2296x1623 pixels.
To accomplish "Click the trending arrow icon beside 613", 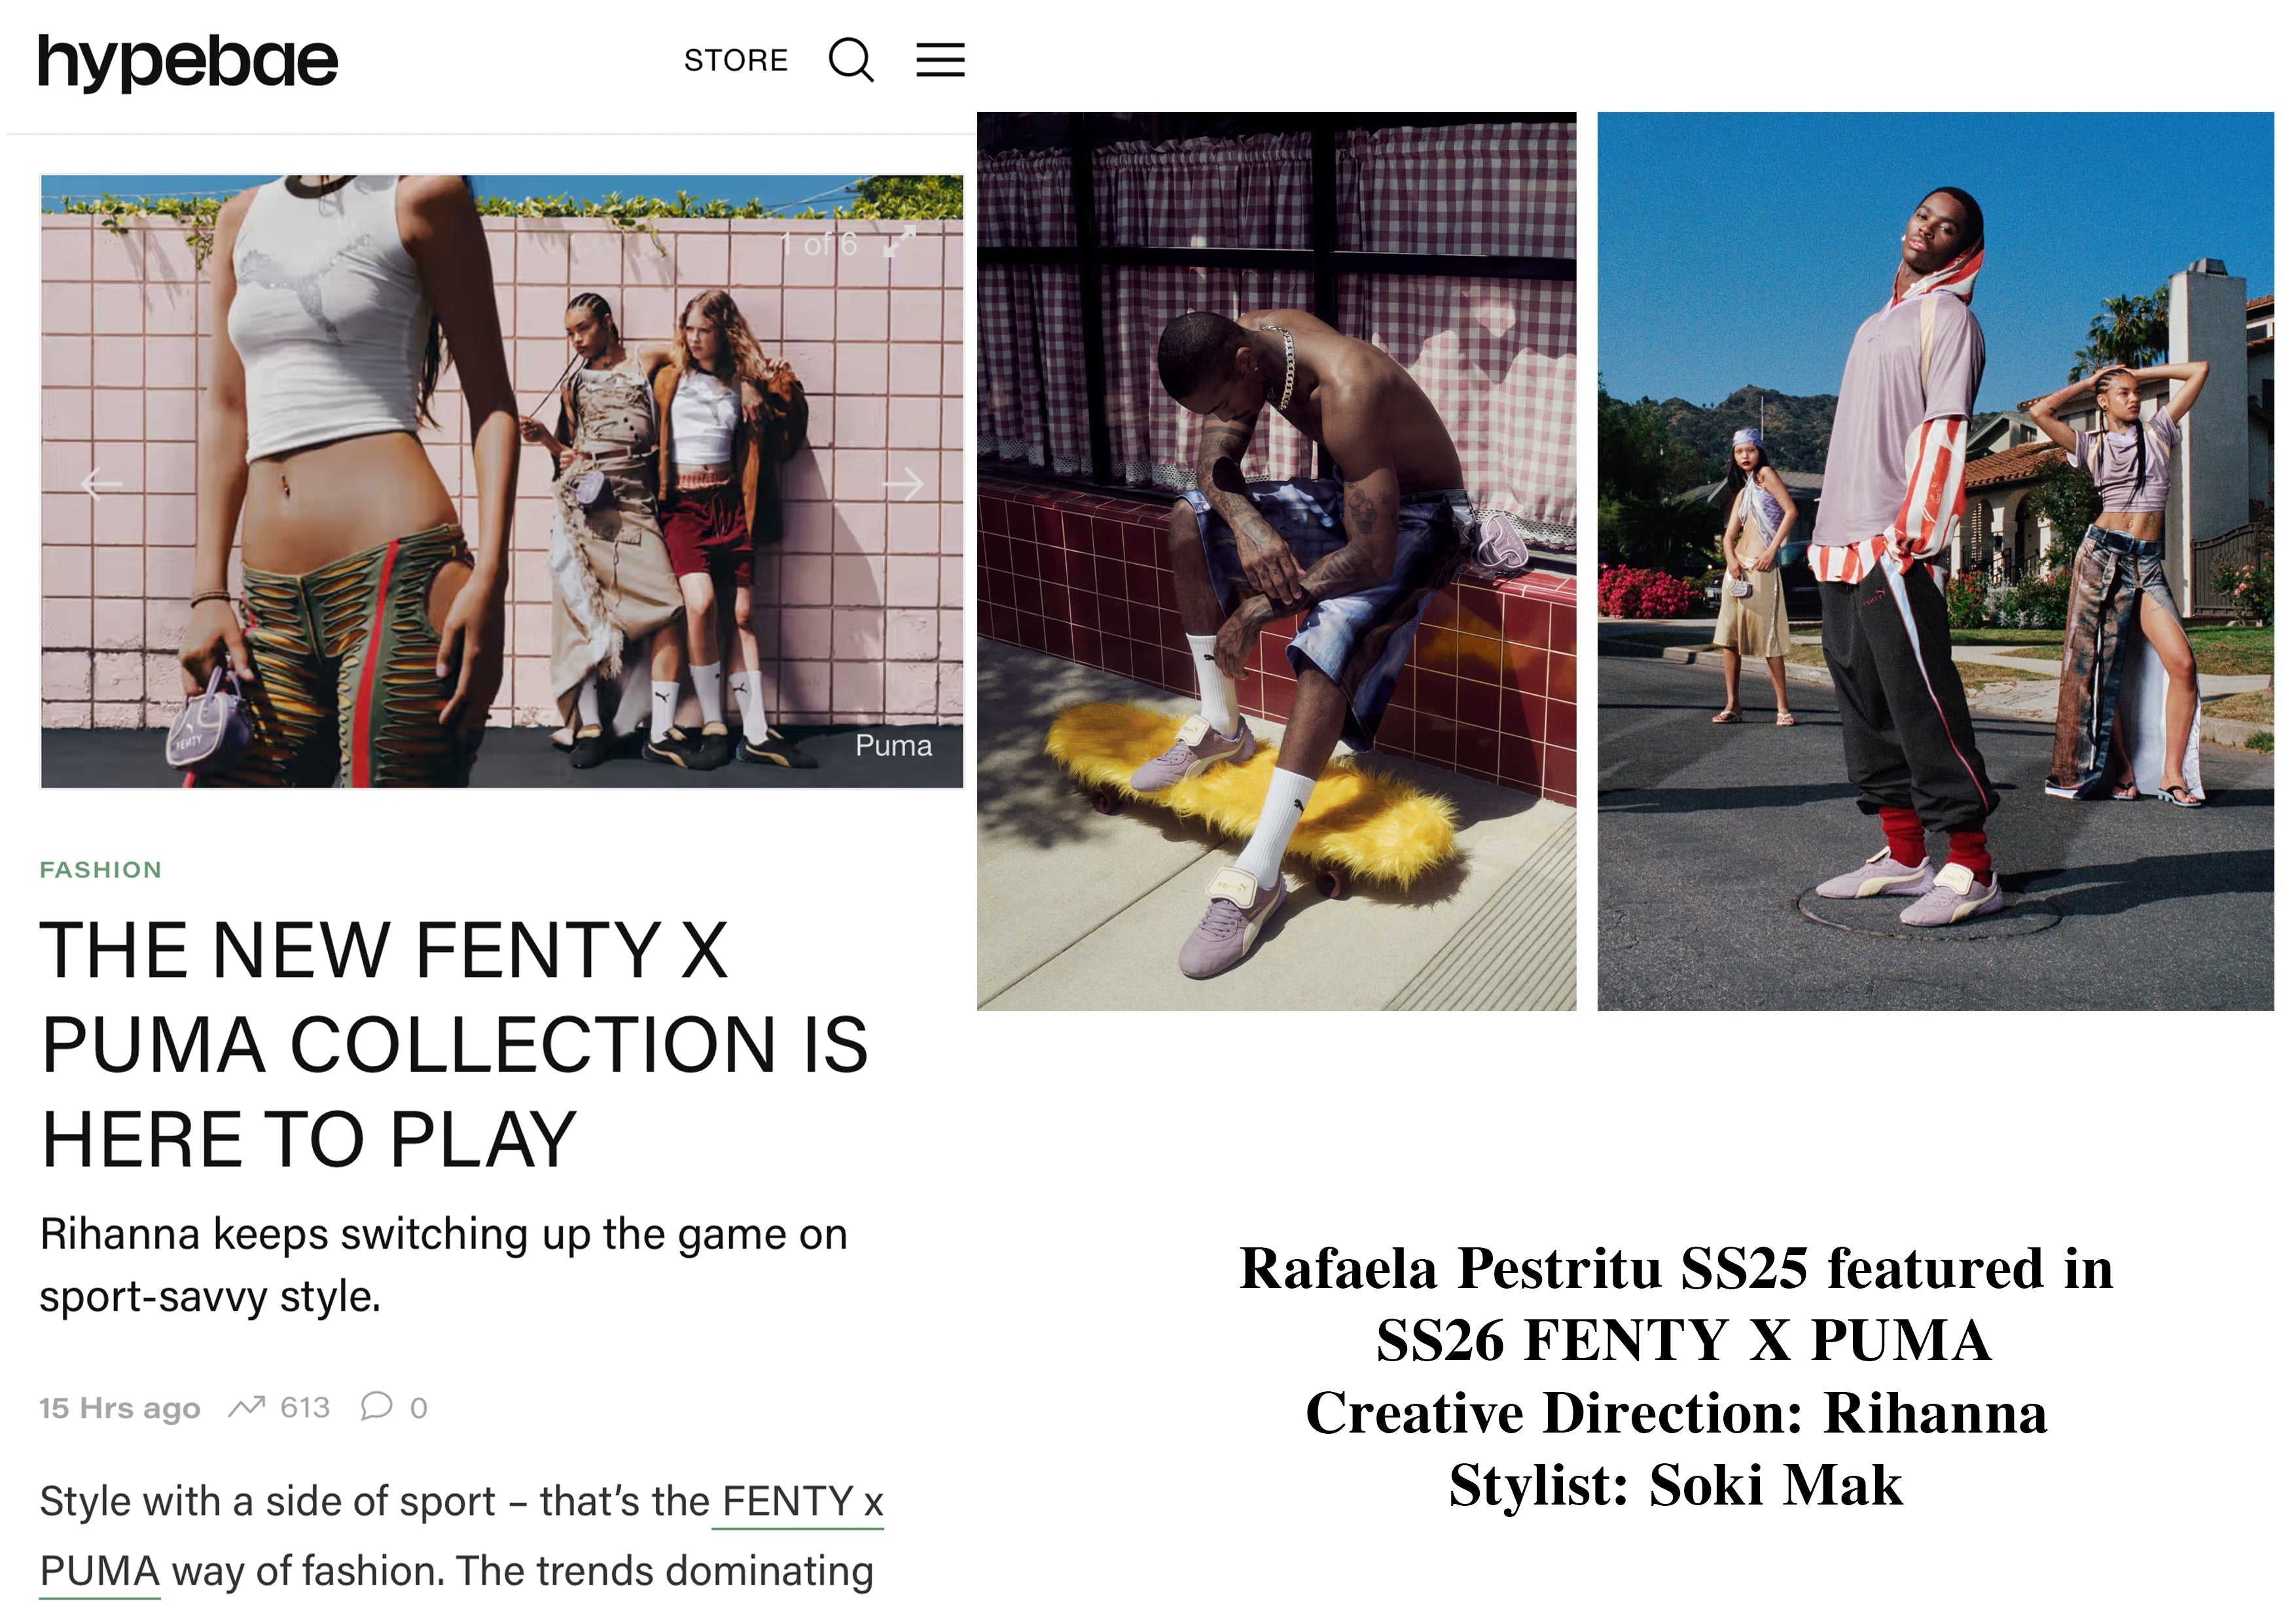I will (x=246, y=1407).
